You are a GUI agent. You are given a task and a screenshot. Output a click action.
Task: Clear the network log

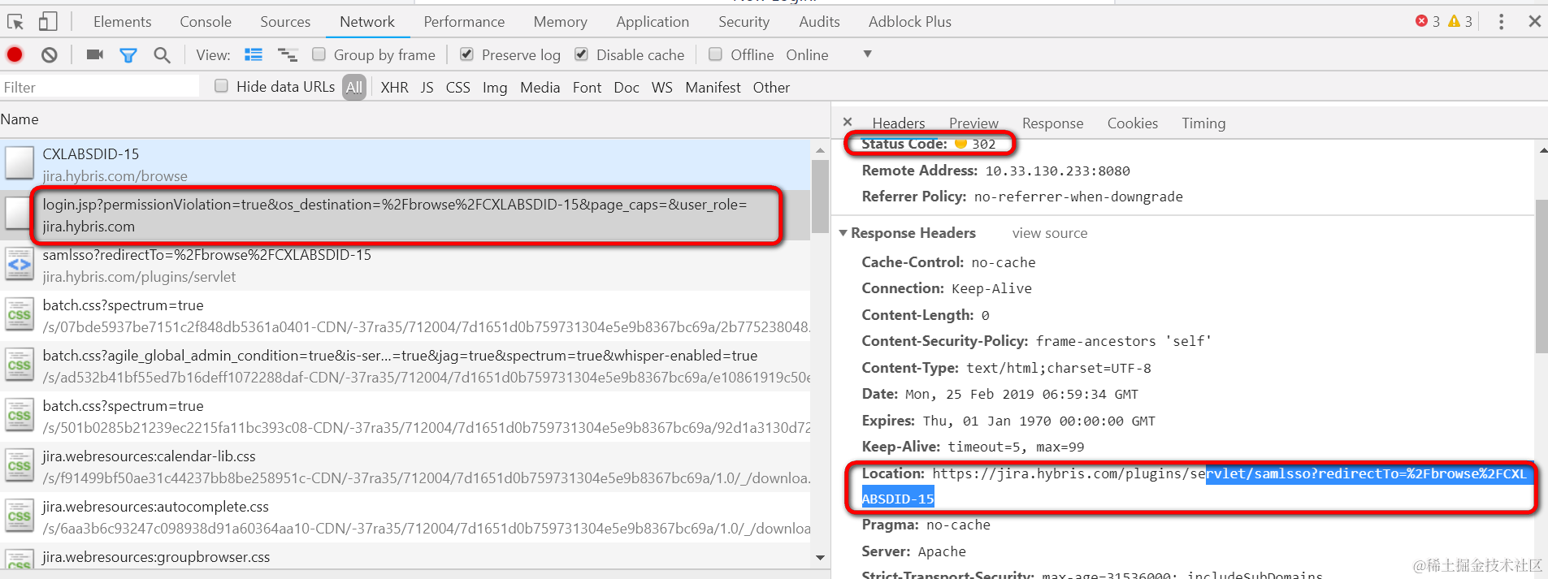pos(50,54)
